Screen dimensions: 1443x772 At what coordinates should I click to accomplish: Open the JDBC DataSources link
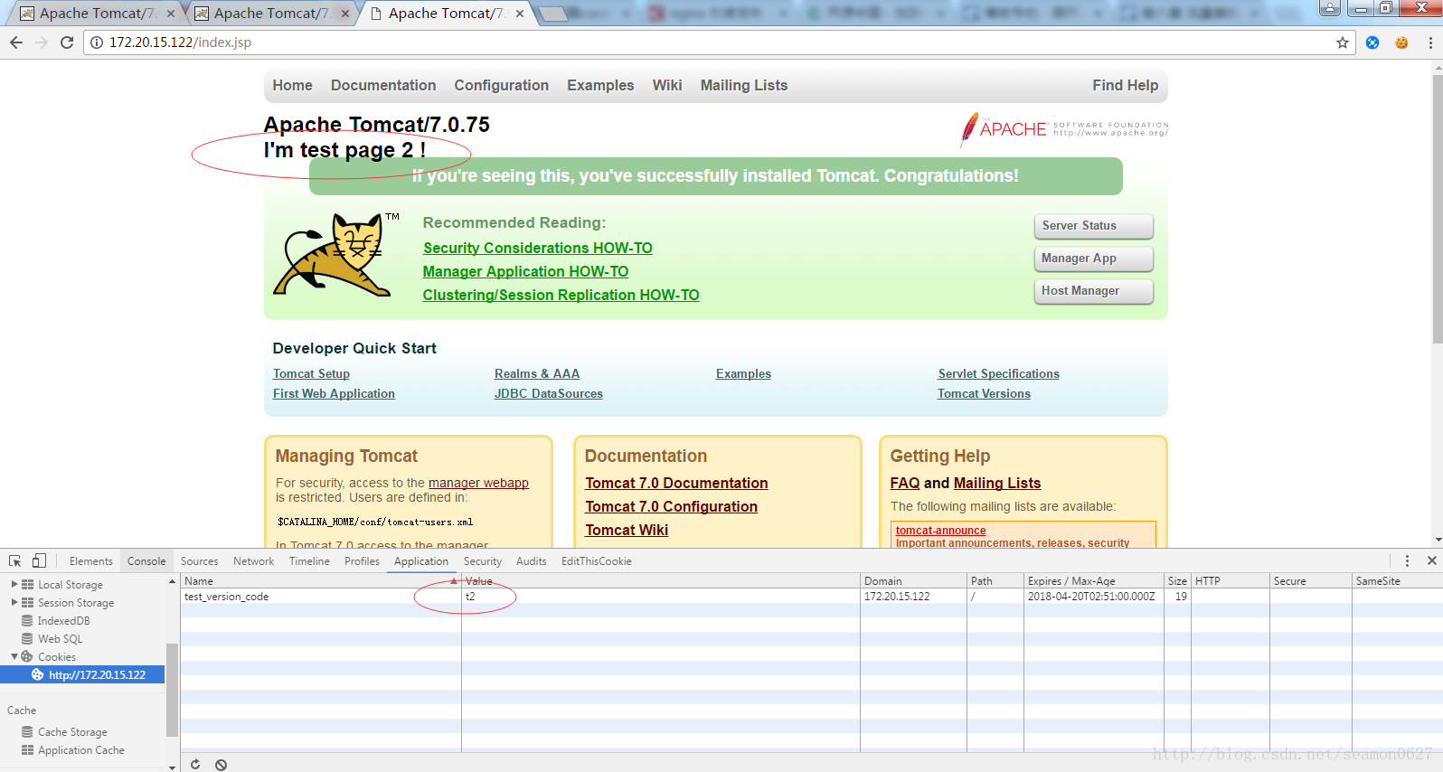(548, 394)
